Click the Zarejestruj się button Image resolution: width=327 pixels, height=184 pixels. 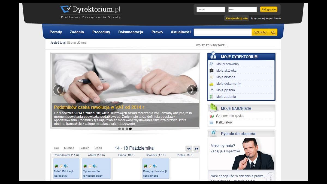237,18
